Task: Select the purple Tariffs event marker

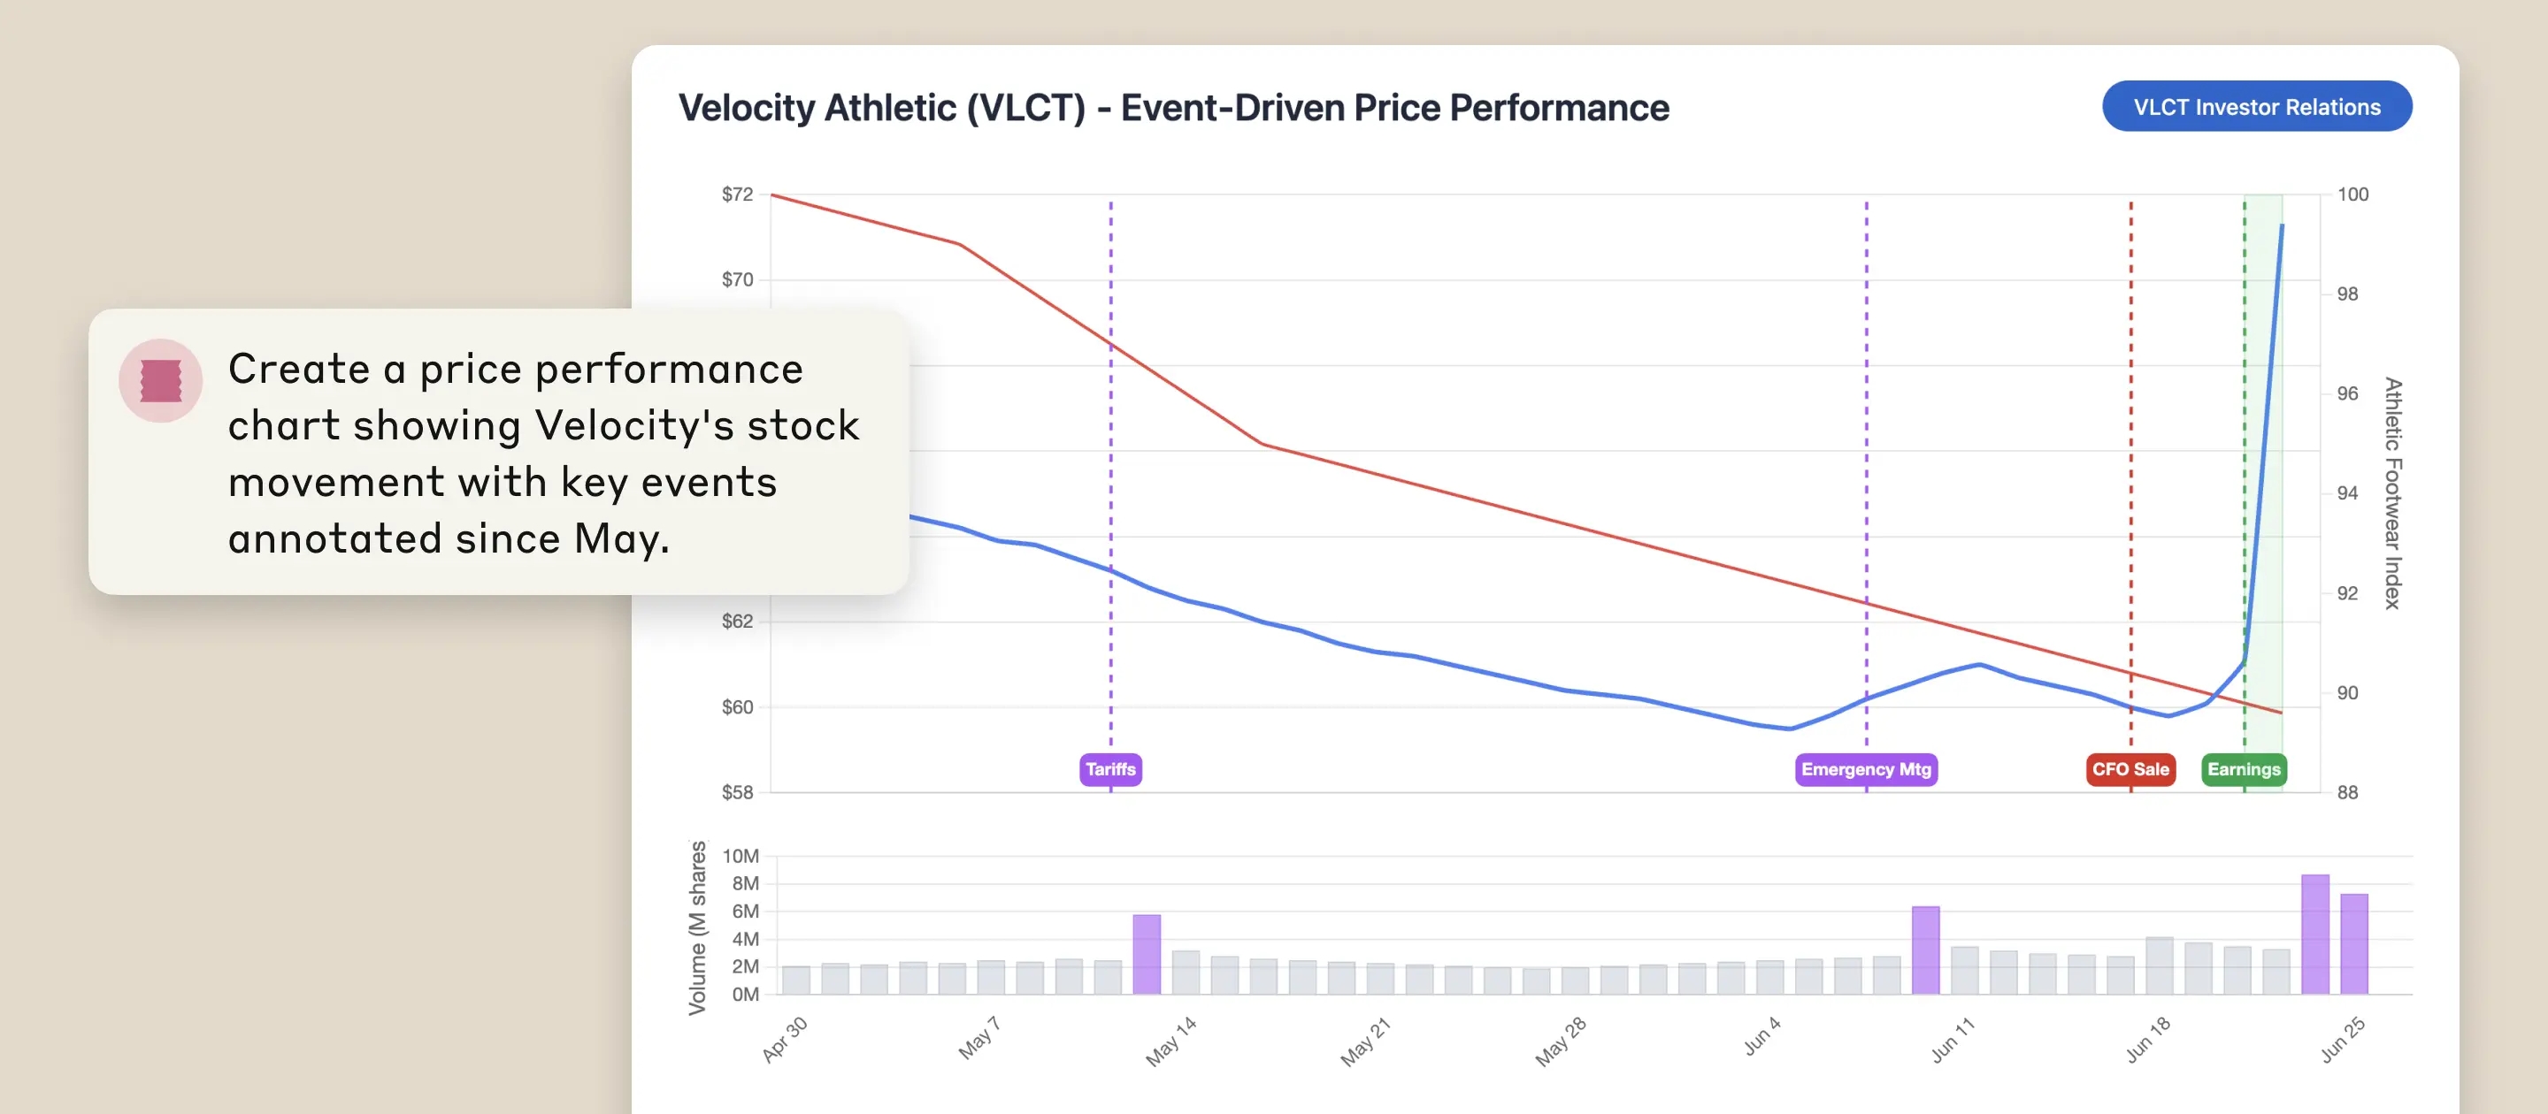Action: (x=1109, y=769)
